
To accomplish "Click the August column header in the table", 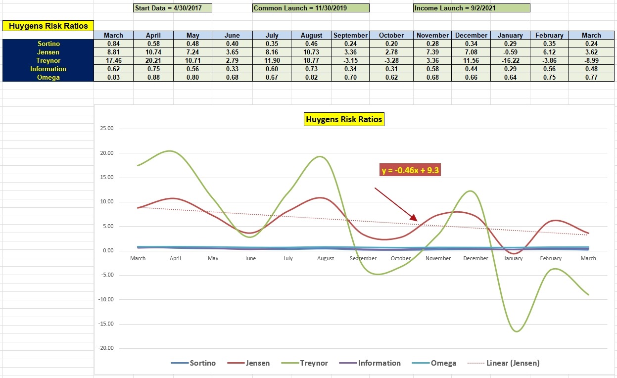I will (x=312, y=35).
